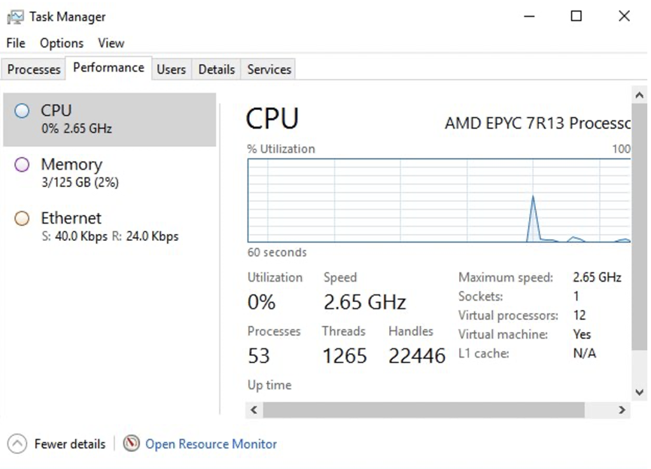Screen dimensions: 651x469
Task: Click the Ethernet graph icon in sidebar
Action: pos(21,218)
